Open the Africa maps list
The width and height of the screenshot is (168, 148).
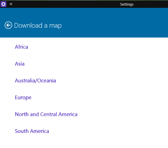point(21,47)
